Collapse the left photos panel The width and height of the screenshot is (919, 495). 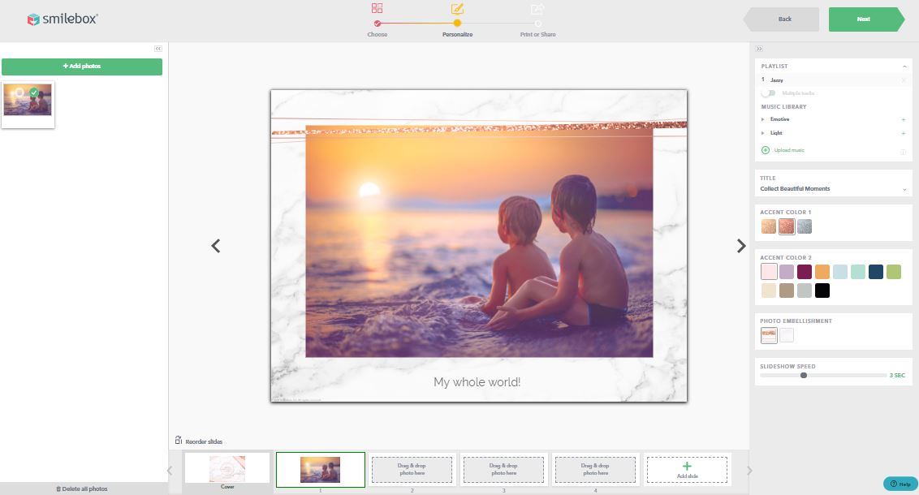(x=158, y=49)
